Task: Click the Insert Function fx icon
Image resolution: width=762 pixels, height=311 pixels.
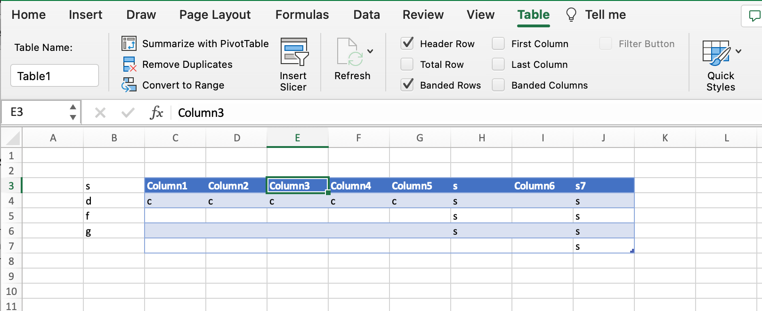Action: (x=156, y=113)
